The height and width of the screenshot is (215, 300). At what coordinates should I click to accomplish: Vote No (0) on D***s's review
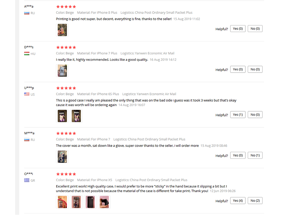coord(255,69)
